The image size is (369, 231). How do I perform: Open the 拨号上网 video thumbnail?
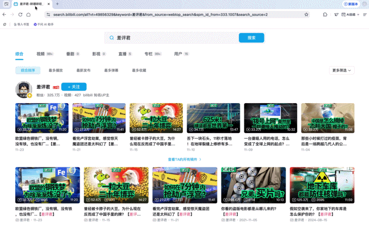[270, 118]
